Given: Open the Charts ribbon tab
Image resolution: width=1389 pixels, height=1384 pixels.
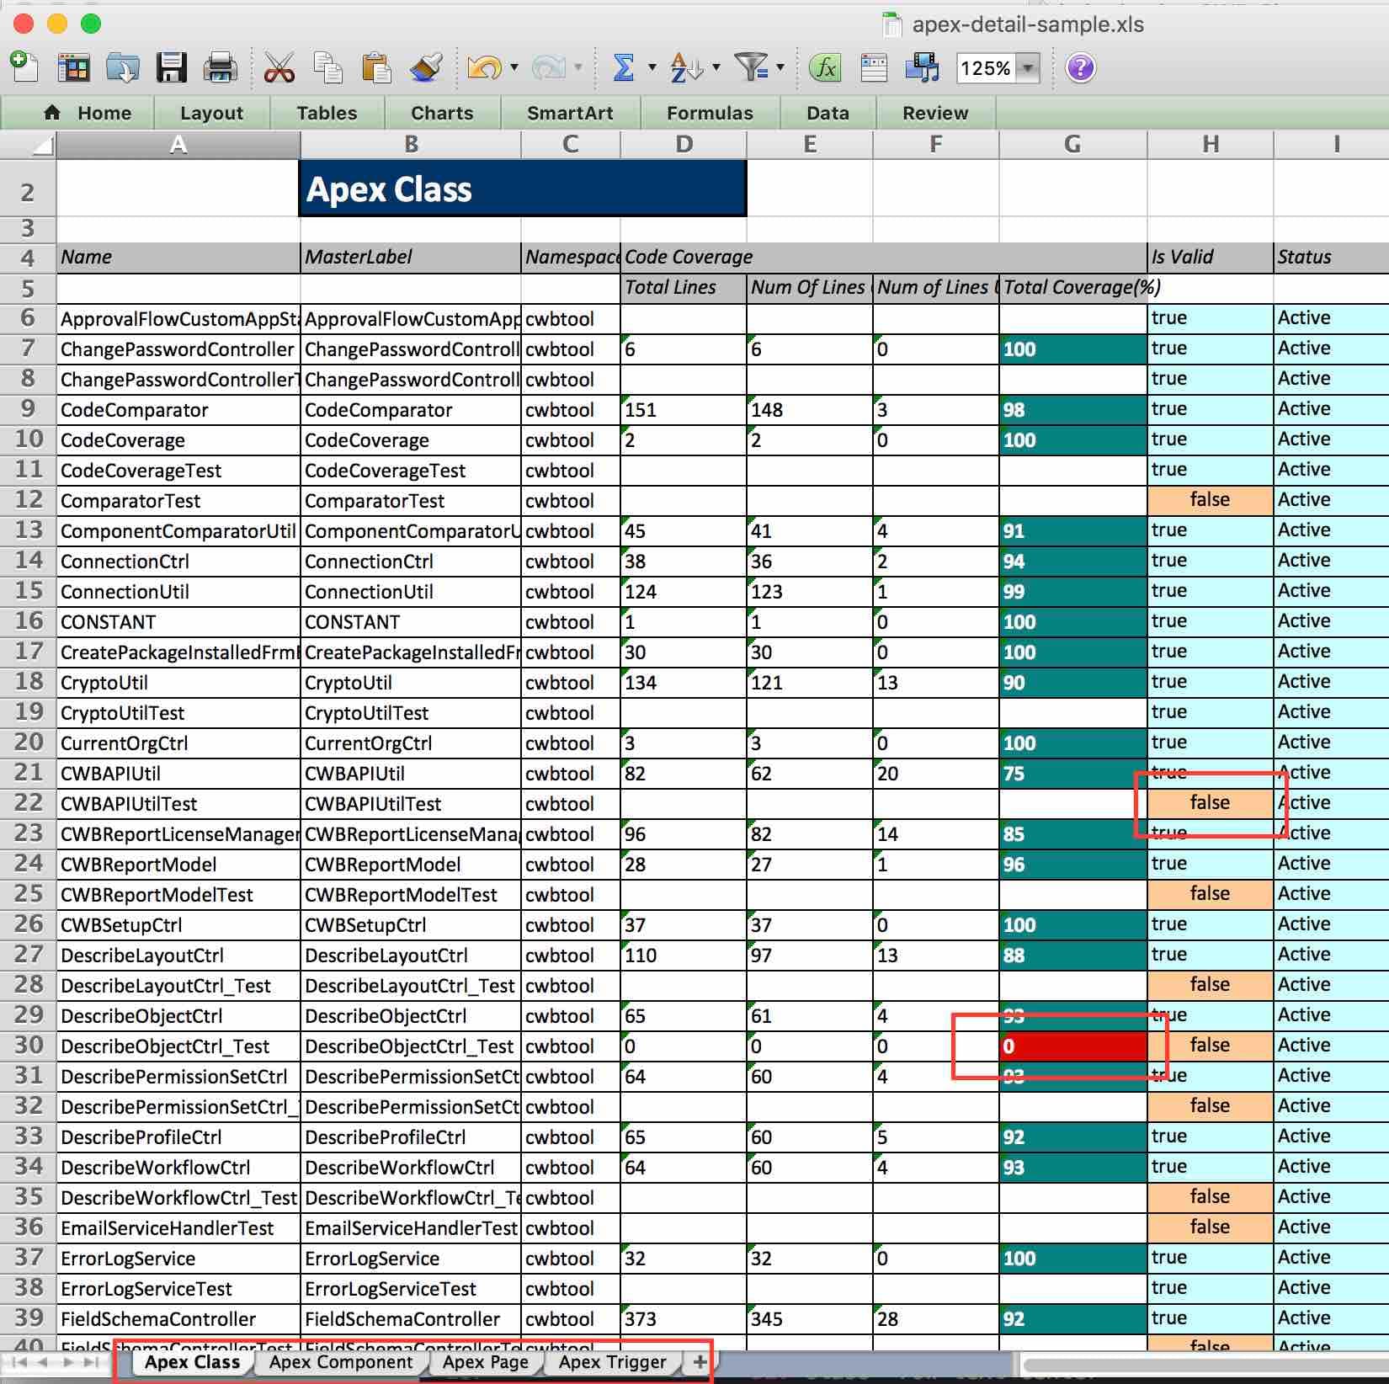Looking at the screenshot, I should pos(442,113).
